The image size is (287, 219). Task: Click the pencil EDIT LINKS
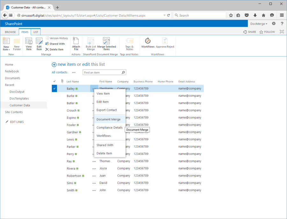[15, 122]
